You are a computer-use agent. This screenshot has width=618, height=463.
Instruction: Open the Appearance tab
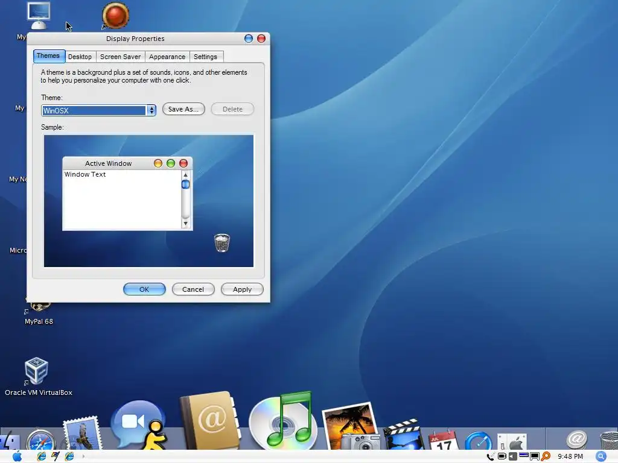tap(167, 57)
